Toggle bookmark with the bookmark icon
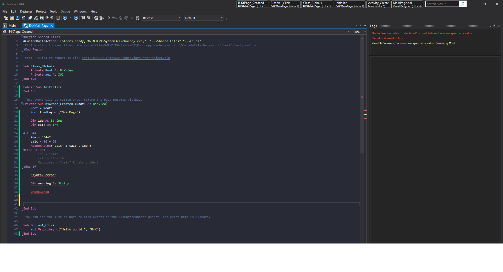 58,18
